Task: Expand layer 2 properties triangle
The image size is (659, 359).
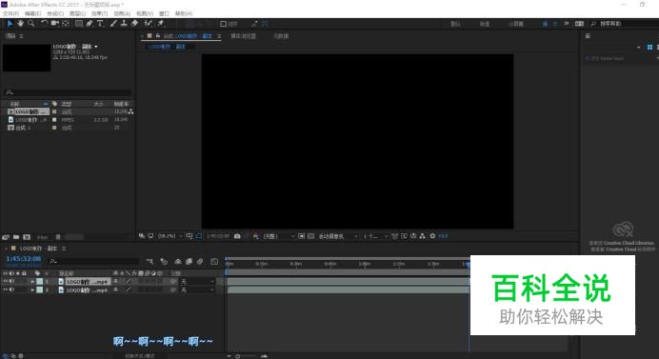Action: click(x=32, y=290)
